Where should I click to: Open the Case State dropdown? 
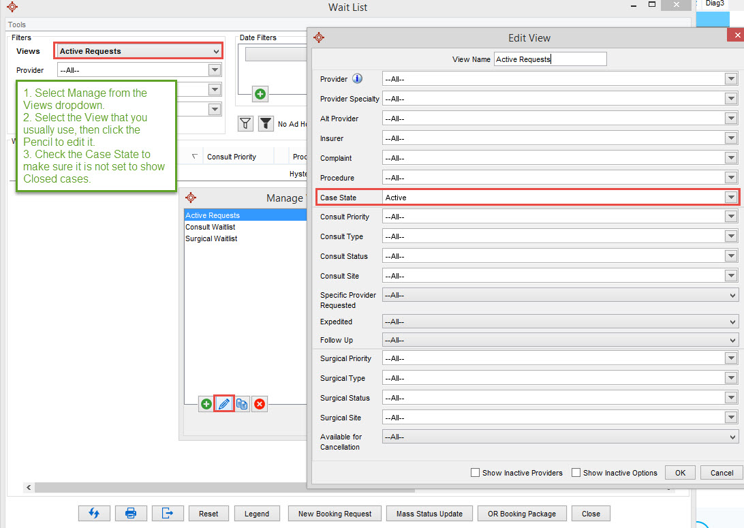pos(731,198)
